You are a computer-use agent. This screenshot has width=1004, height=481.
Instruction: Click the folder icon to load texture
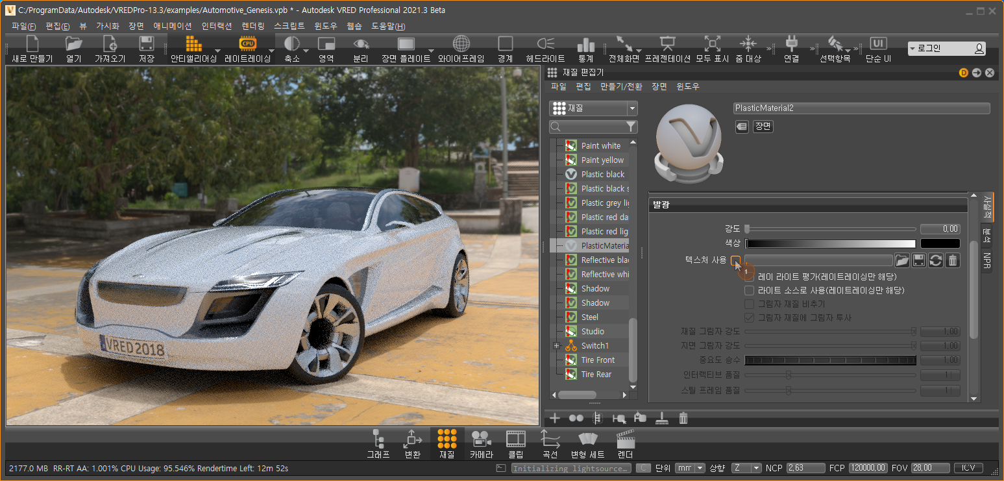tap(901, 260)
